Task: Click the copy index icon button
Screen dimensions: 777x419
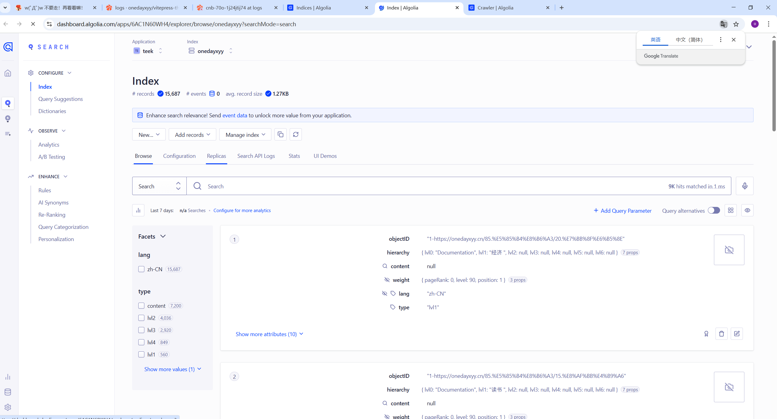Action: click(x=281, y=134)
